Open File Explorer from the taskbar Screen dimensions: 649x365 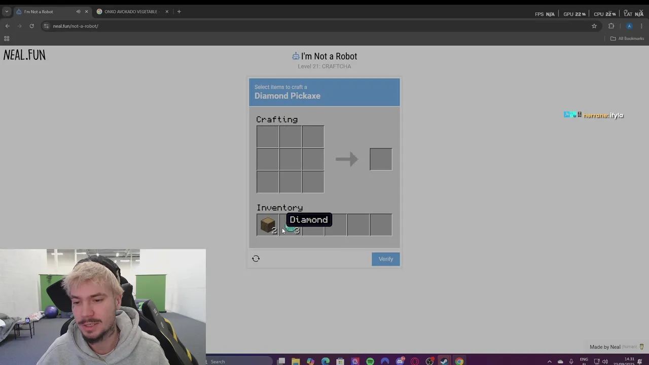[296, 361]
